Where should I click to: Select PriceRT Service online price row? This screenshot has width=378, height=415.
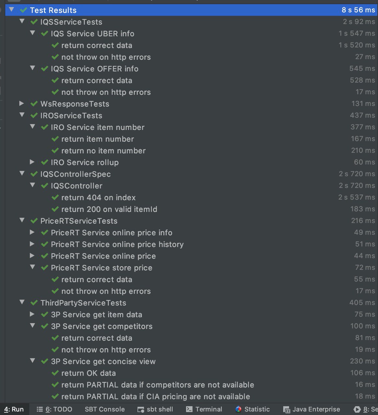[x=191, y=256]
